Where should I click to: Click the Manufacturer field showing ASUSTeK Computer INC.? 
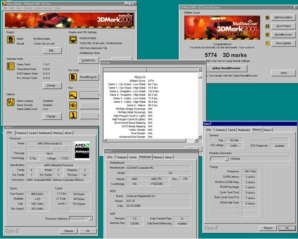click(x=158, y=167)
